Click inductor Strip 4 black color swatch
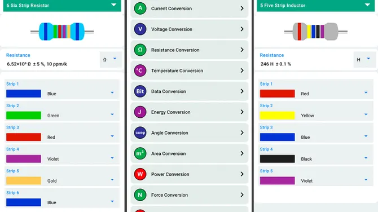The width and height of the screenshot is (378, 212). coord(277,159)
